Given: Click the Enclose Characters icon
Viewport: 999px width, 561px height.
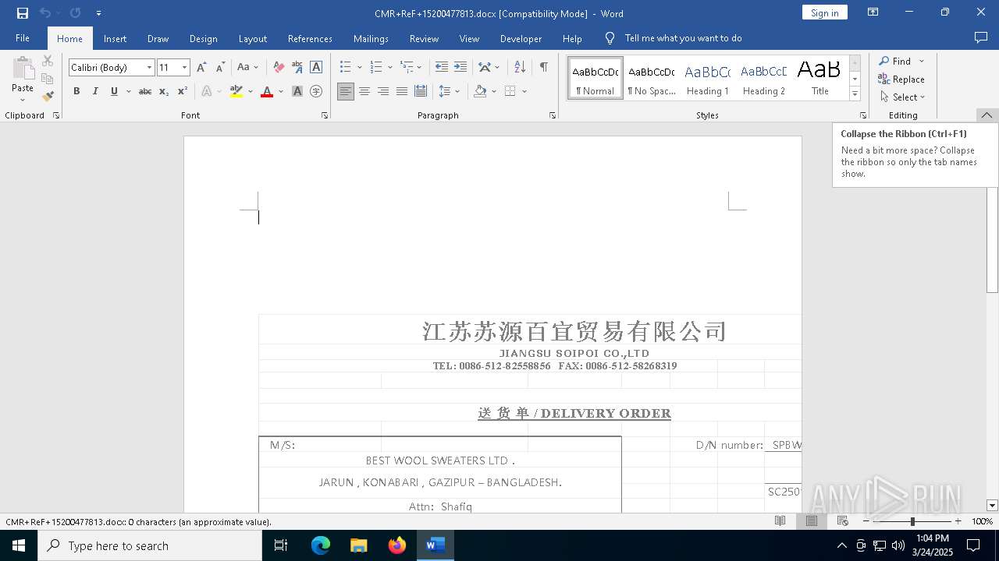Looking at the screenshot, I should point(316,92).
